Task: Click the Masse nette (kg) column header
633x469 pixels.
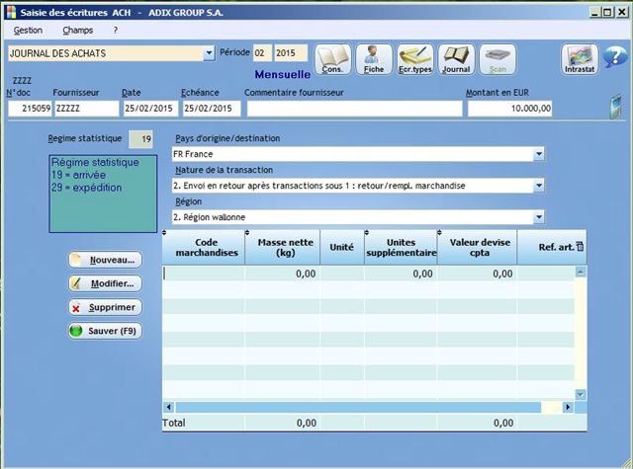Action: (x=282, y=247)
